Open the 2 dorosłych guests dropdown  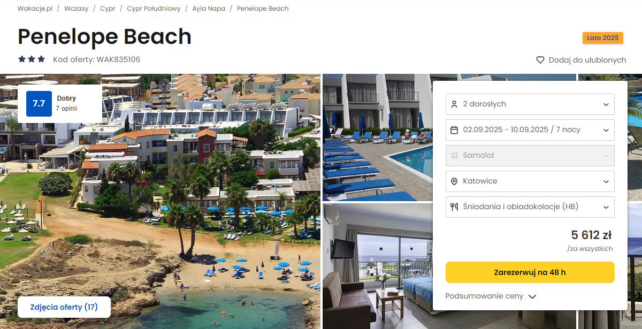[x=530, y=104]
